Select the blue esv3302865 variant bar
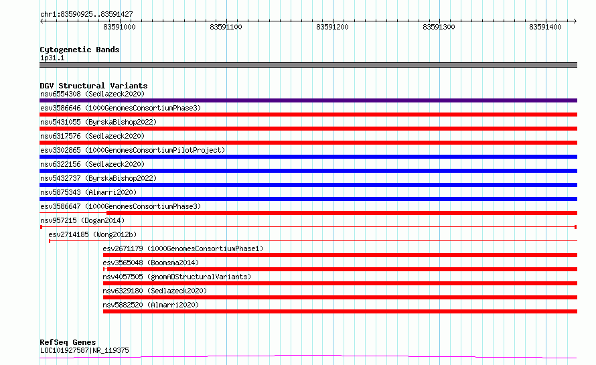The image size is (596, 365). pos(308,157)
